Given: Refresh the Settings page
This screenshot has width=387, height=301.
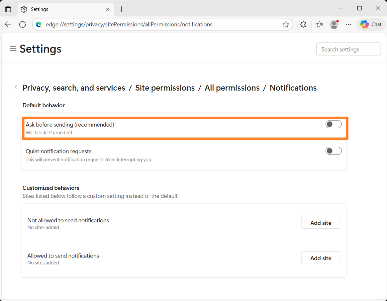Looking at the screenshot, I should point(22,24).
